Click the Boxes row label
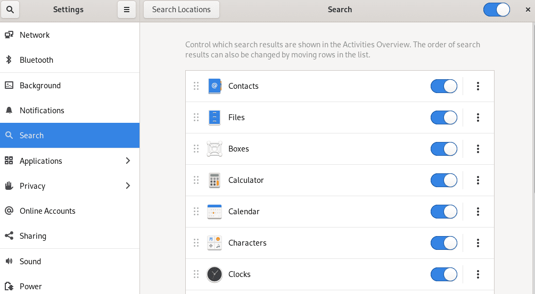The image size is (535, 294). pyautogui.click(x=238, y=149)
